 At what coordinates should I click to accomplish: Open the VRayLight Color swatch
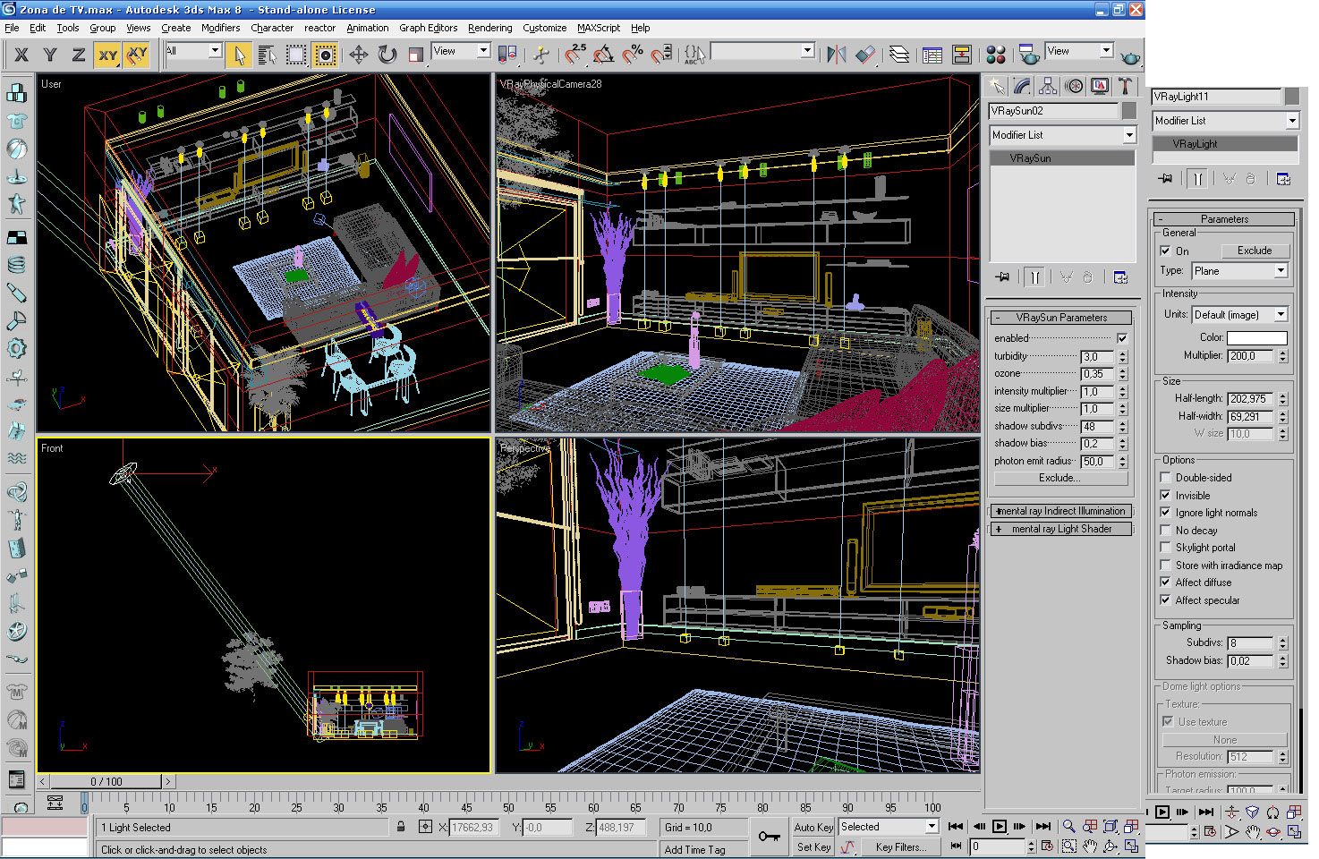1257,337
